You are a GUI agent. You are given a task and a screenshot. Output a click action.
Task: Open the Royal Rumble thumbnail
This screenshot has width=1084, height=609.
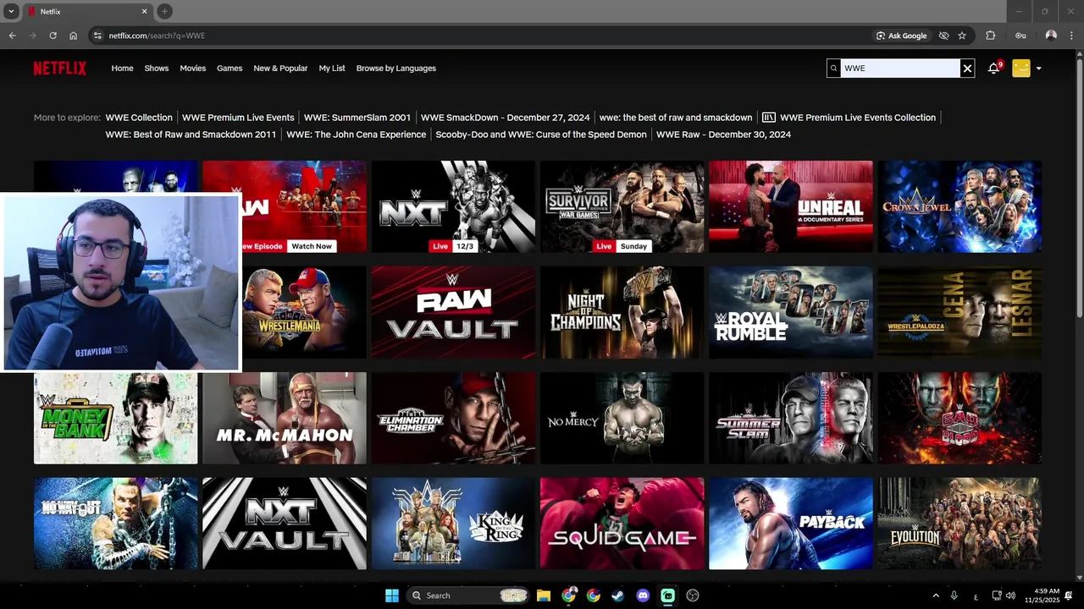pyautogui.click(x=790, y=312)
